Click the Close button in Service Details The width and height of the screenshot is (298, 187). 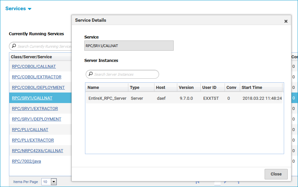pyautogui.click(x=276, y=174)
